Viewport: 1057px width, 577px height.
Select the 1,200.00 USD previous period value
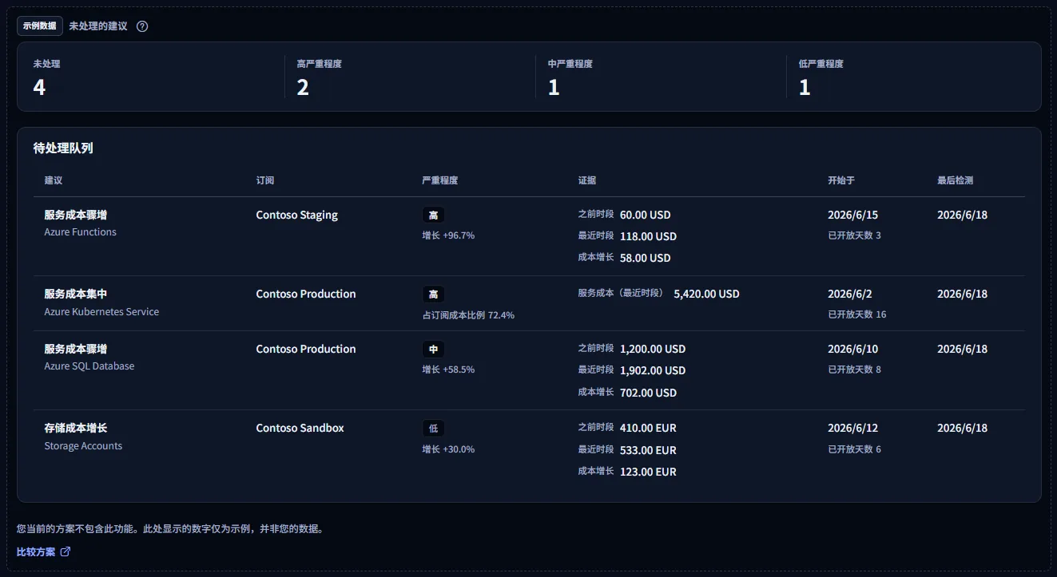point(653,349)
